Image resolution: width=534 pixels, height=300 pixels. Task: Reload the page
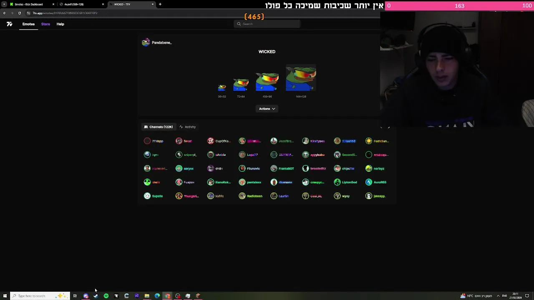[19, 13]
